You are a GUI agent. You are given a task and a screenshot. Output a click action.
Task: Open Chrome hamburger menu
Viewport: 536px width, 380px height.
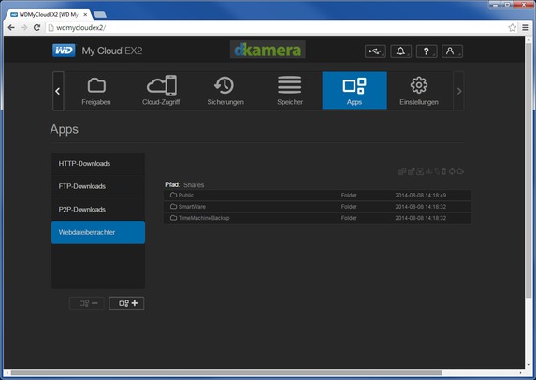[526, 28]
